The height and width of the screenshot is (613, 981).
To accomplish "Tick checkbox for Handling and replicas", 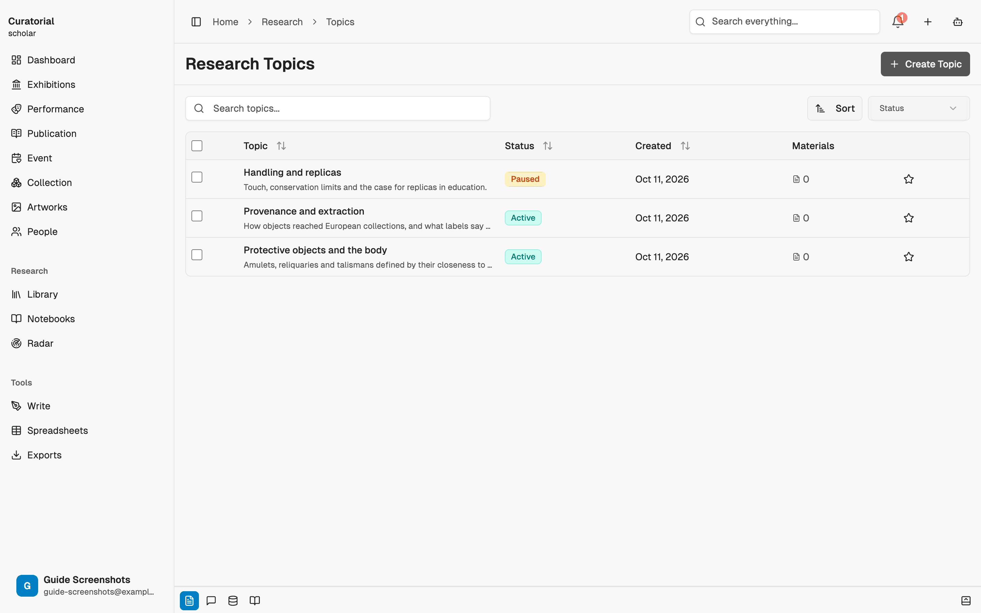I will [x=197, y=177].
